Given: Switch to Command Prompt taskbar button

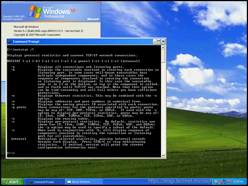Looking at the screenshot, I should [x=45, y=182].
